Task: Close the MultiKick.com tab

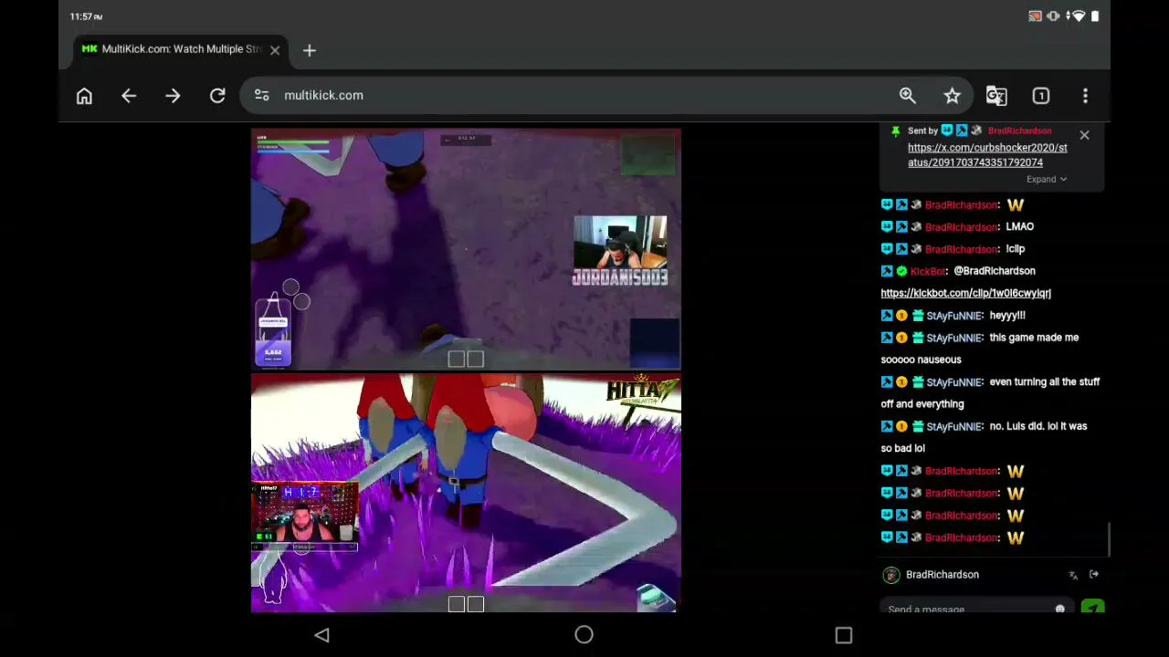Action: pyautogui.click(x=275, y=50)
